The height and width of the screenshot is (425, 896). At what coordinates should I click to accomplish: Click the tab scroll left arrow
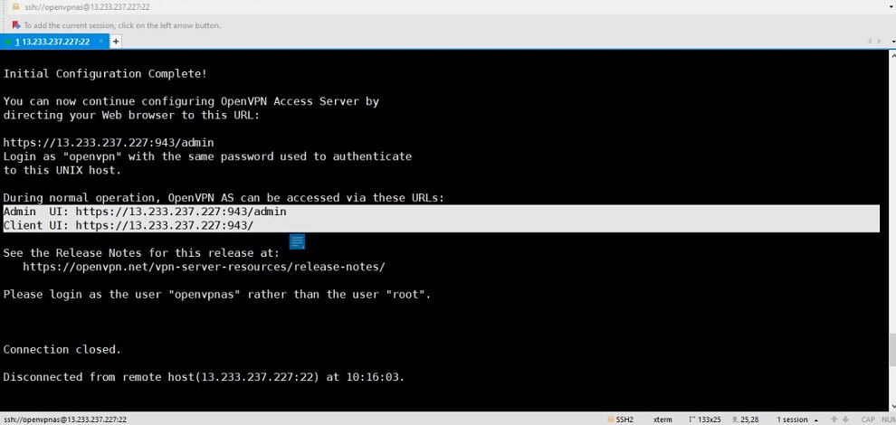coord(871,42)
